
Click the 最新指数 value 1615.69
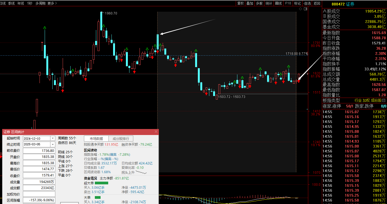point(379,33)
